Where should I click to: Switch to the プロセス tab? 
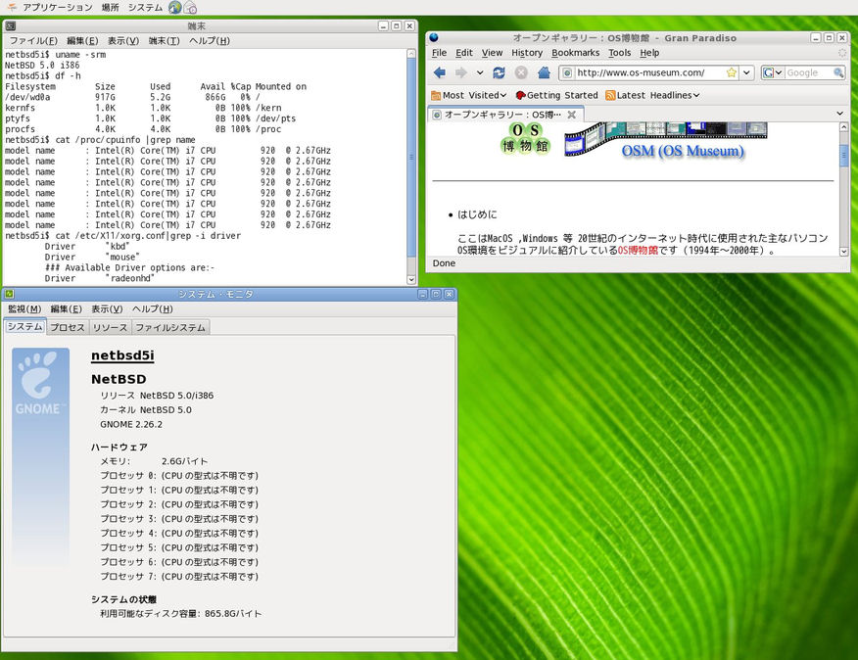point(68,327)
